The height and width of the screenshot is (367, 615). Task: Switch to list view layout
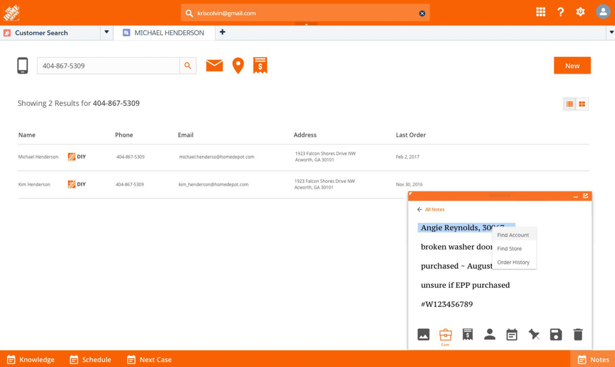click(x=569, y=104)
